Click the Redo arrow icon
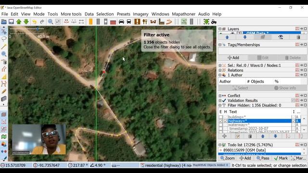Screen dimensions: 308x173 (x=42, y=22)
